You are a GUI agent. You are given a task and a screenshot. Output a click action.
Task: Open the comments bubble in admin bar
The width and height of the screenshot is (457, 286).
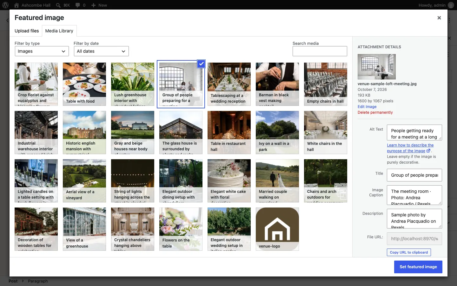pos(81,5)
